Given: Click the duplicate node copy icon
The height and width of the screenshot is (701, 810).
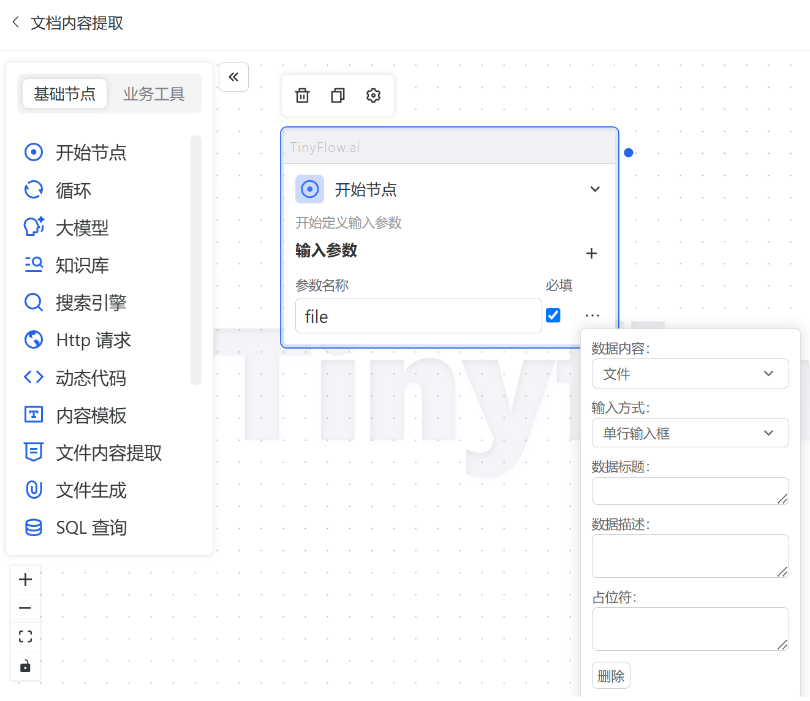Looking at the screenshot, I should (338, 96).
